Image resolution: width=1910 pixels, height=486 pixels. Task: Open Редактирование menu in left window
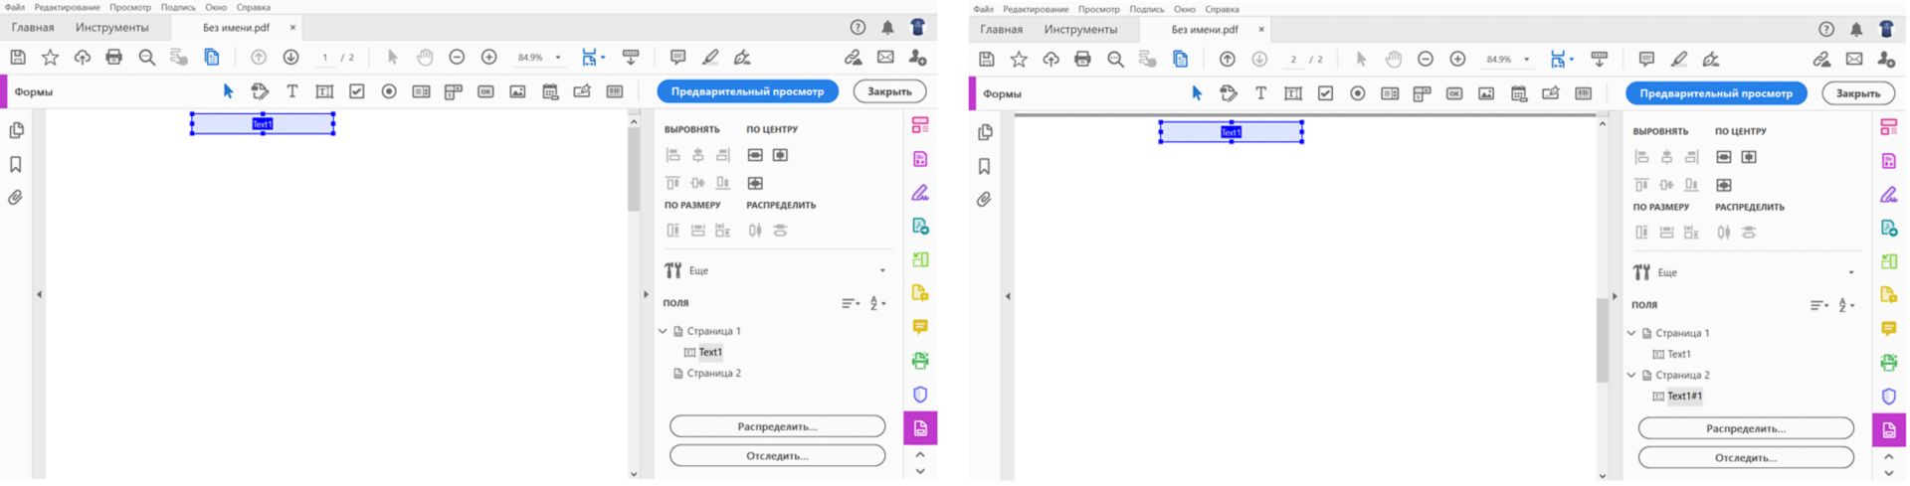(x=67, y=7)
